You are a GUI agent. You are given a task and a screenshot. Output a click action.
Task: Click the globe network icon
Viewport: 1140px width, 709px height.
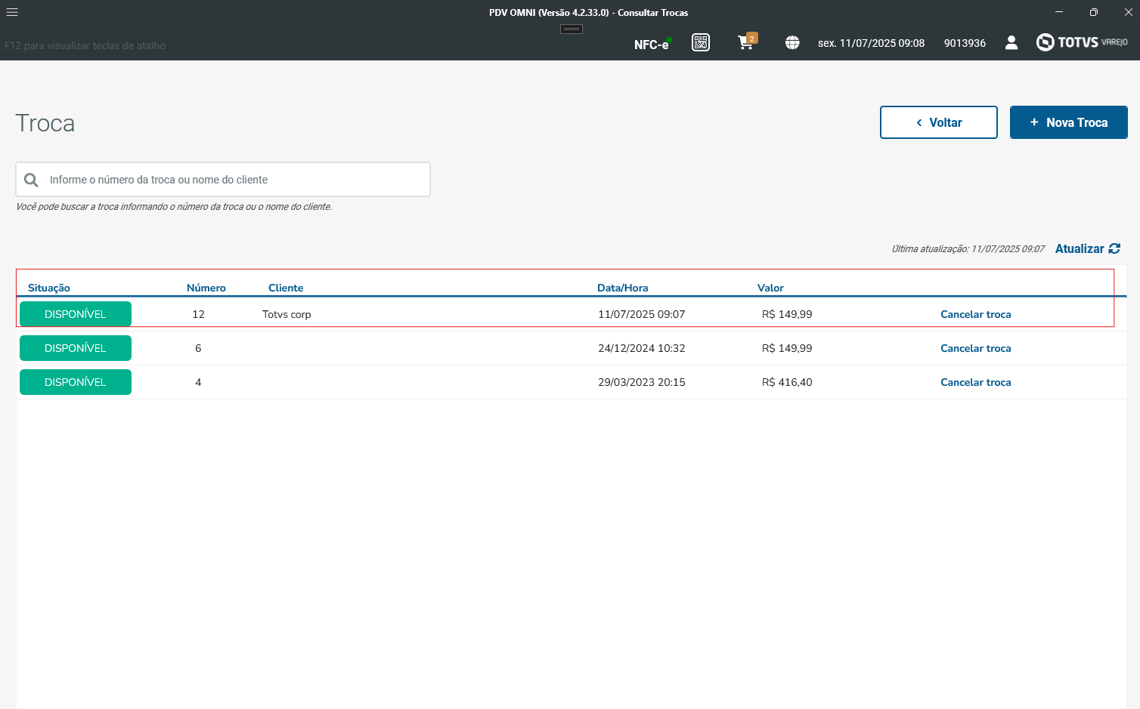792,43
